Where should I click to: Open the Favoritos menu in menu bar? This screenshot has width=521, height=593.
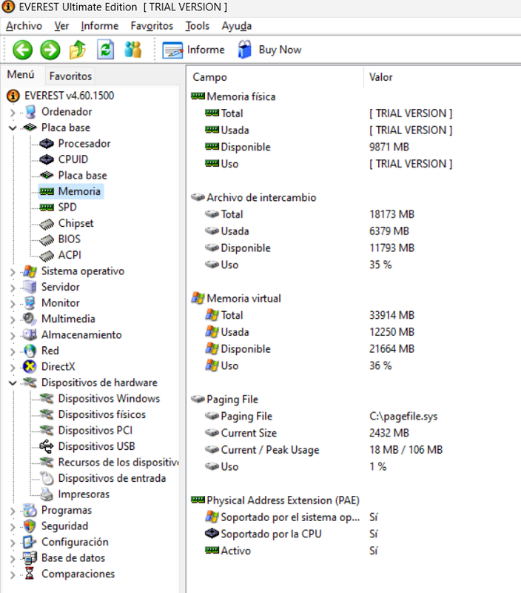click(152, 26)
